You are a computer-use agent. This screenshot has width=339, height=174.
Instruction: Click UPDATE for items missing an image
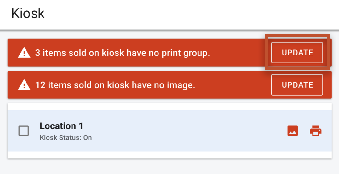297,84
